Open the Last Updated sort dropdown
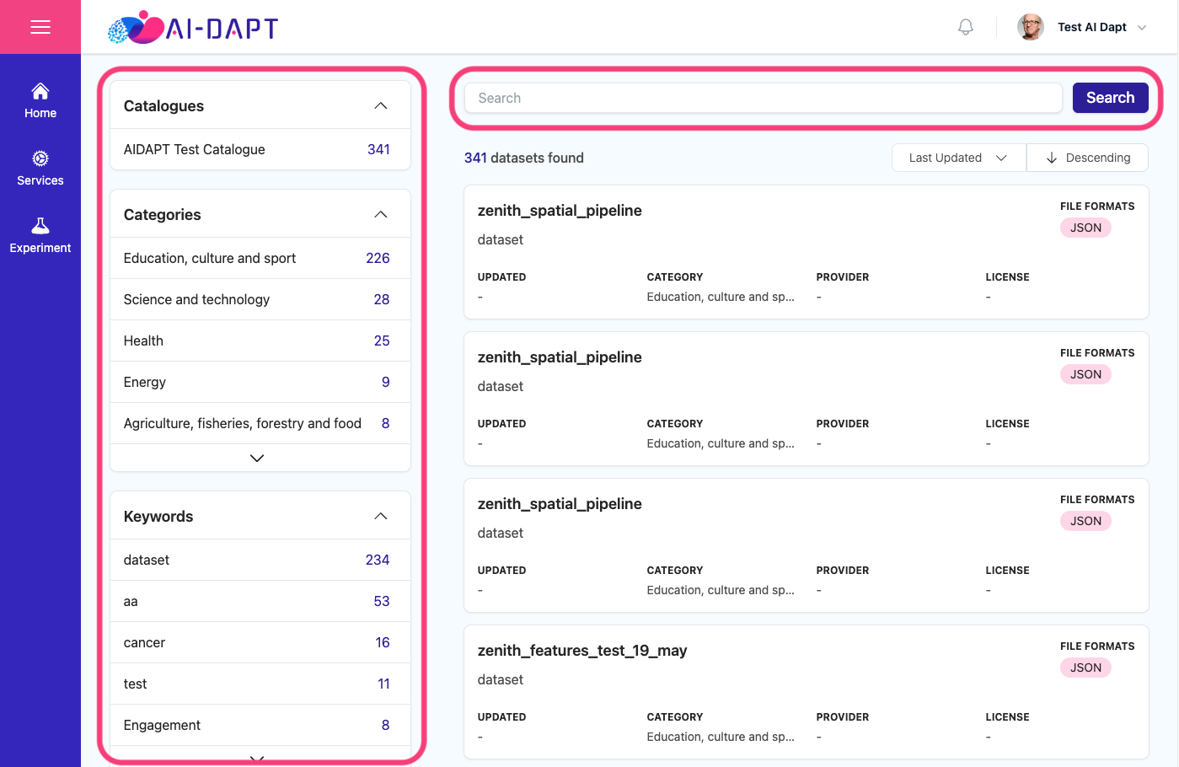This screenshot has height=767, width=1179. pyautogui.click(x=958, y=158)
